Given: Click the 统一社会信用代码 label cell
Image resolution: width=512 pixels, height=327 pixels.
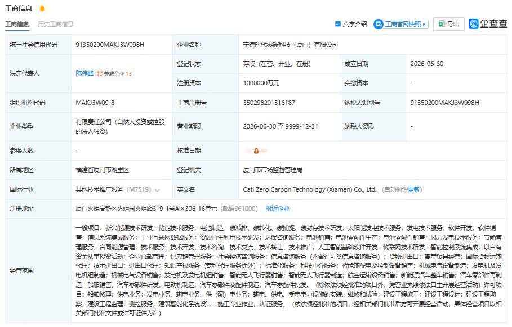Looking at the screenshot, I should (x=38, y=45).
